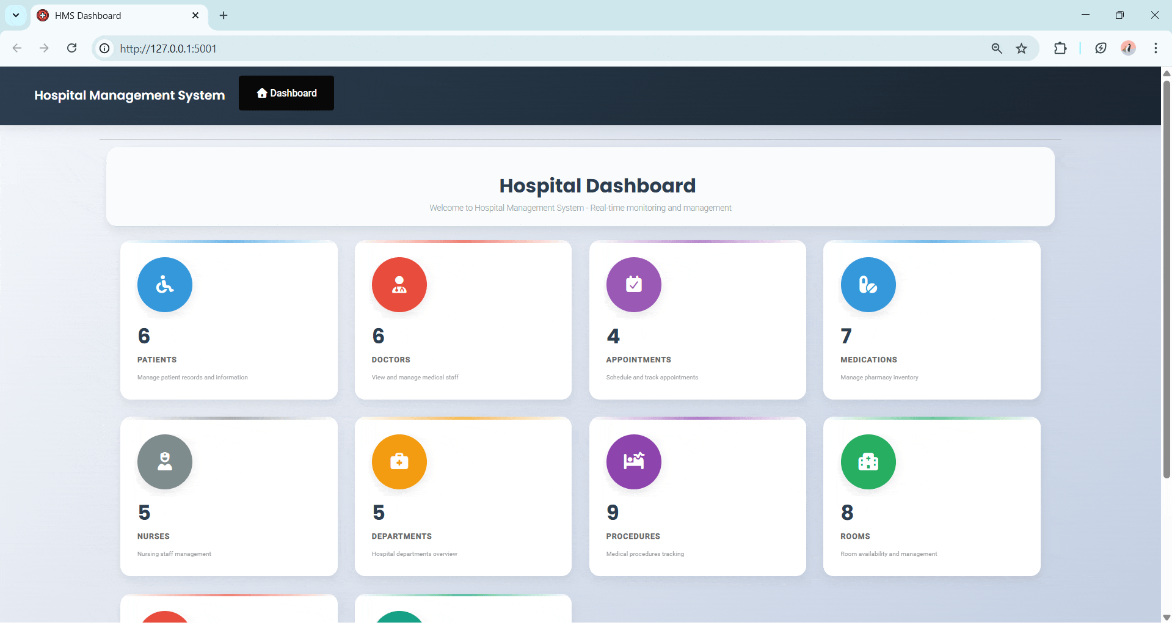The image size is (1172, 625).
Task: Click the Medications pills icon
Action: 868,285
